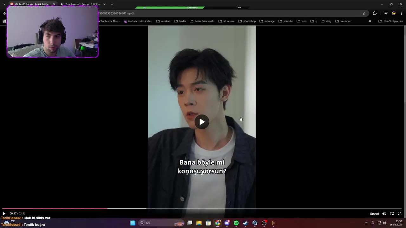Open the montage bookmark folder
Screen dimensions: 406x228
[267, 21]
